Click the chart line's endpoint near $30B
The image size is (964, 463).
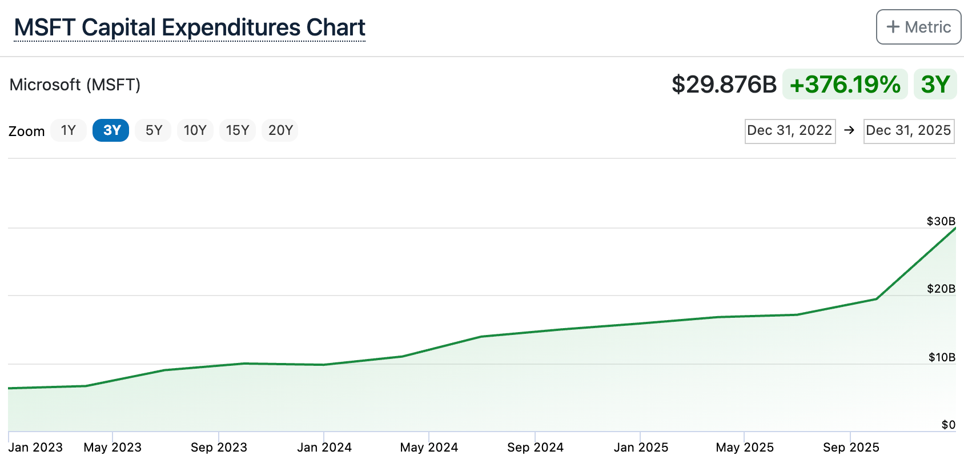(x=955, y=228)
